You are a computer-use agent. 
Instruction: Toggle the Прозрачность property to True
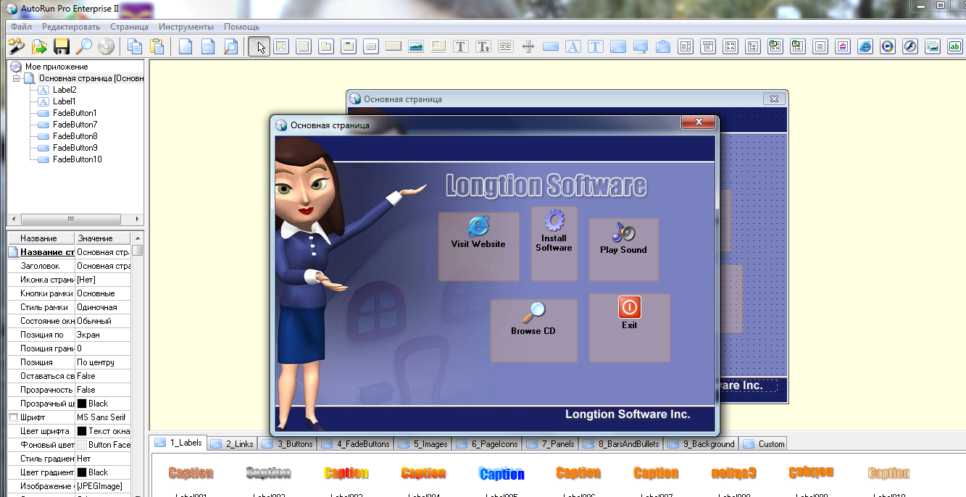(x=101, y=389)
